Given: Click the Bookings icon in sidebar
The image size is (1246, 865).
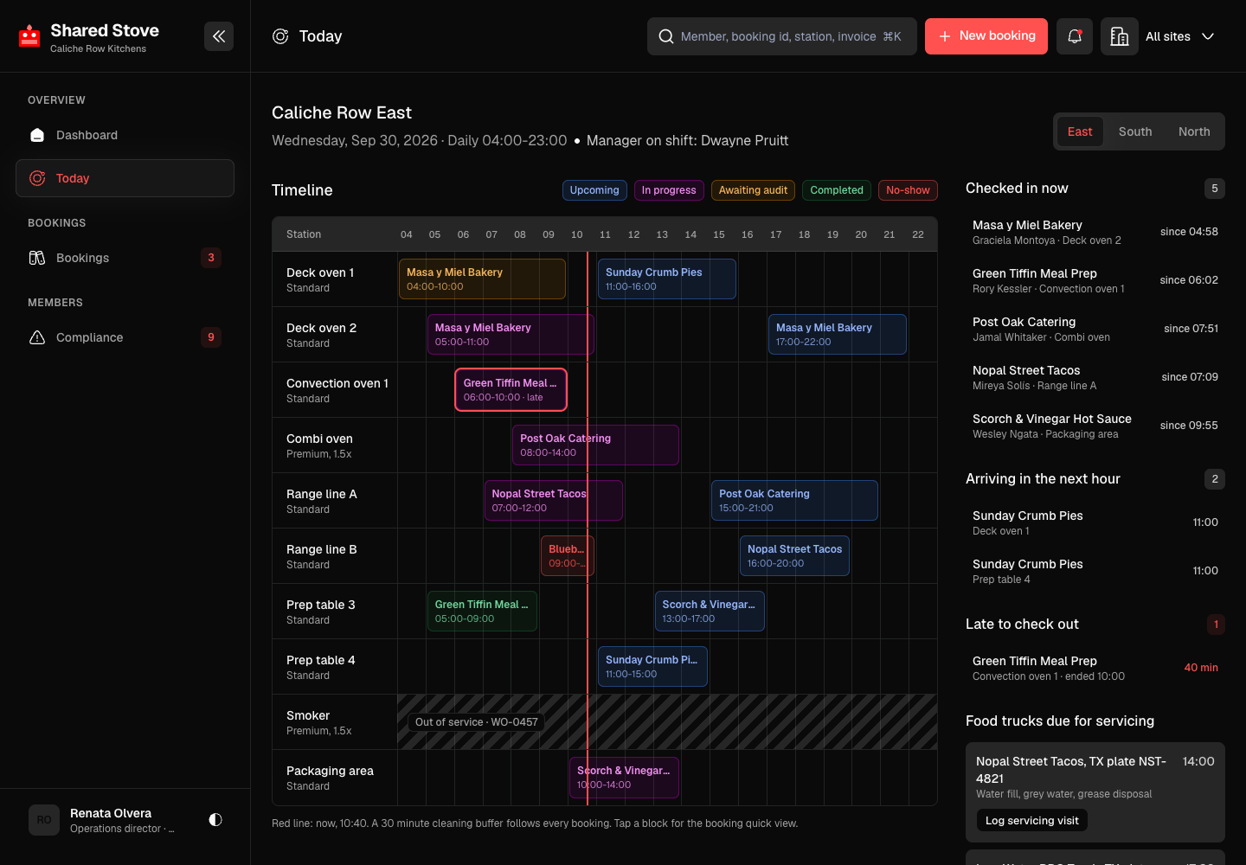Looking at the screenshot, I should coord(37,258).
